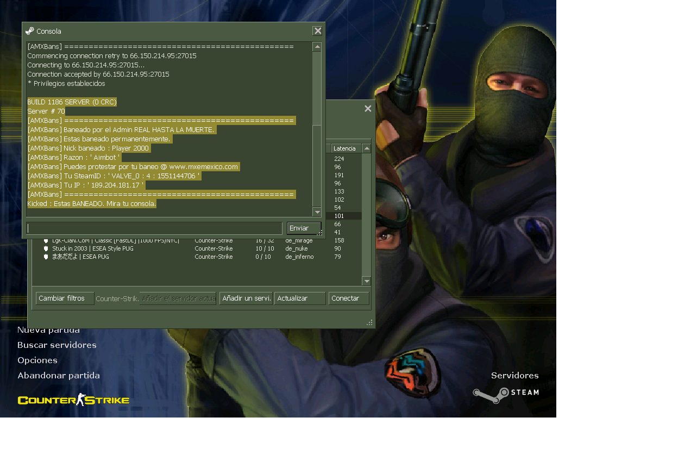Select the Stuck in 2003 | ESEA Style PUG server

pyautogui.click(x=197, y=248)
